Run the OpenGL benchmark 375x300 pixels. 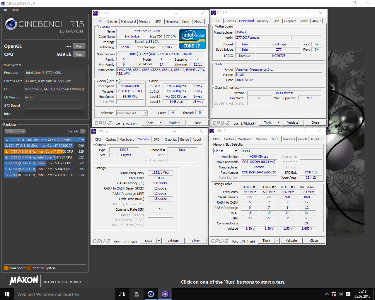79,46
